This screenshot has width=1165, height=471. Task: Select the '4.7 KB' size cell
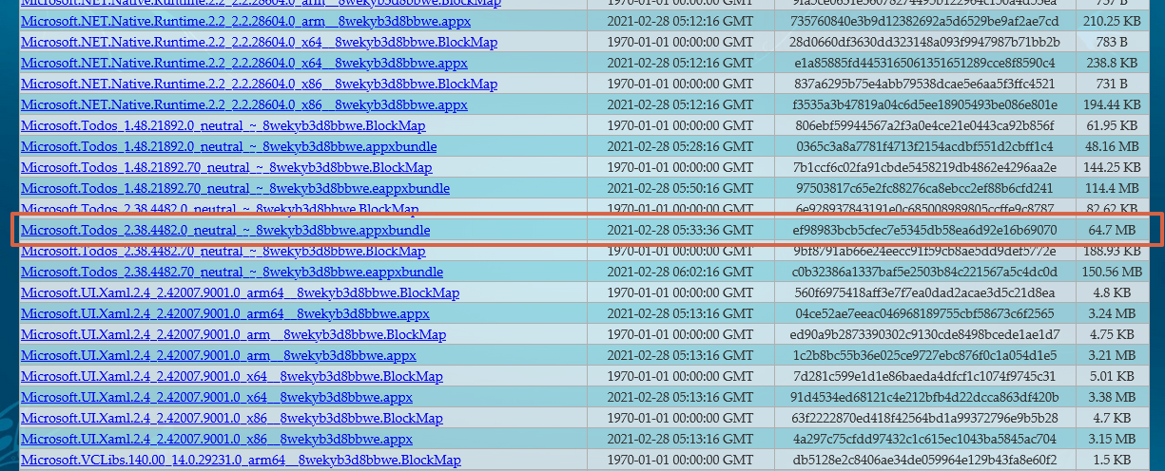click(1111, 418)
